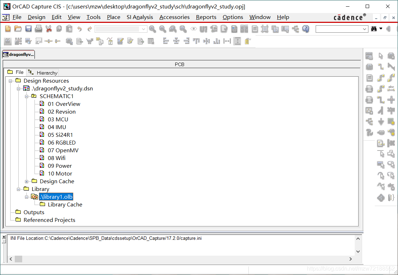
Task: Select the dragonflyv... document tab
Action: click(18, 55)
